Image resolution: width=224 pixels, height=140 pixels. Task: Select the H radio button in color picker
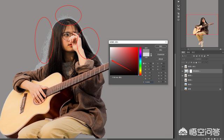click(143, 64)
